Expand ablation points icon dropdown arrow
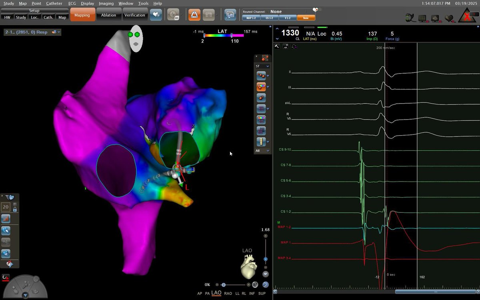The width and height of the screenshot is (480, 300). (x=268, y=75)
